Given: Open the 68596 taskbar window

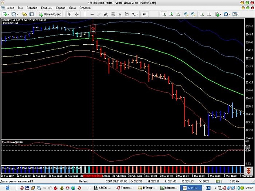Looking at the screenshot, I should pos(103,188).
